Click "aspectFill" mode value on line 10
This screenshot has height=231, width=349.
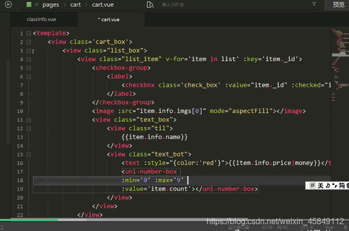(x=251, y=111)
